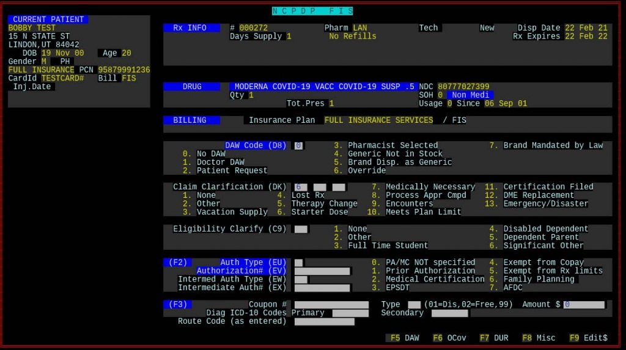Click the Authorization# (EV) input field
This screenshot has width=626, height=350.
[322, 271]
